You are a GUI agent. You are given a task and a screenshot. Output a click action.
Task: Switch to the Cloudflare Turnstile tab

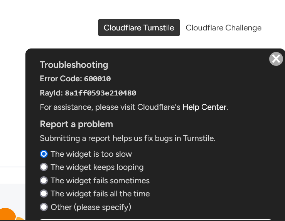(x=139, y=28)
